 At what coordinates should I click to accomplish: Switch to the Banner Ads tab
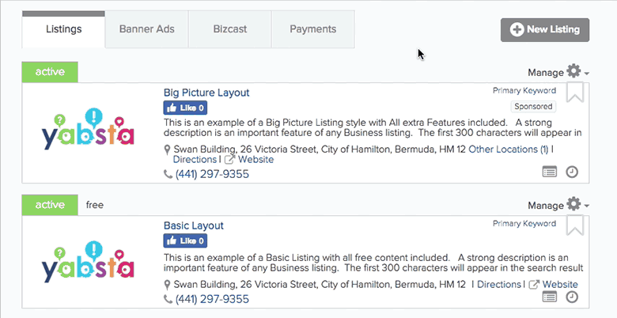pos(147,29)
